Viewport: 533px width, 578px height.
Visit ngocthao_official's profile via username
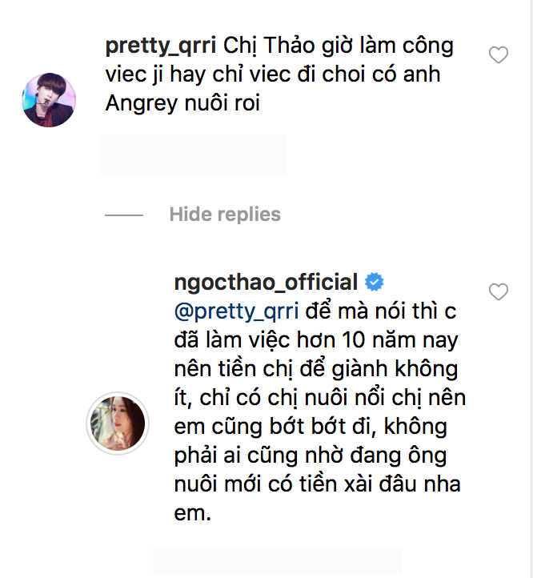click(266, 283)
